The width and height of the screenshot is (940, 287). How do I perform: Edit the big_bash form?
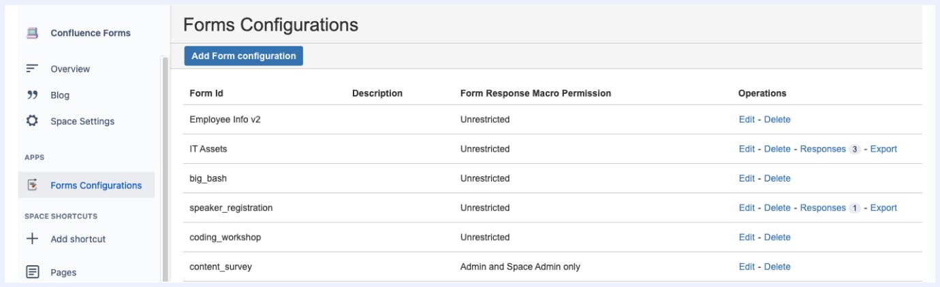[x=747, y=178]
